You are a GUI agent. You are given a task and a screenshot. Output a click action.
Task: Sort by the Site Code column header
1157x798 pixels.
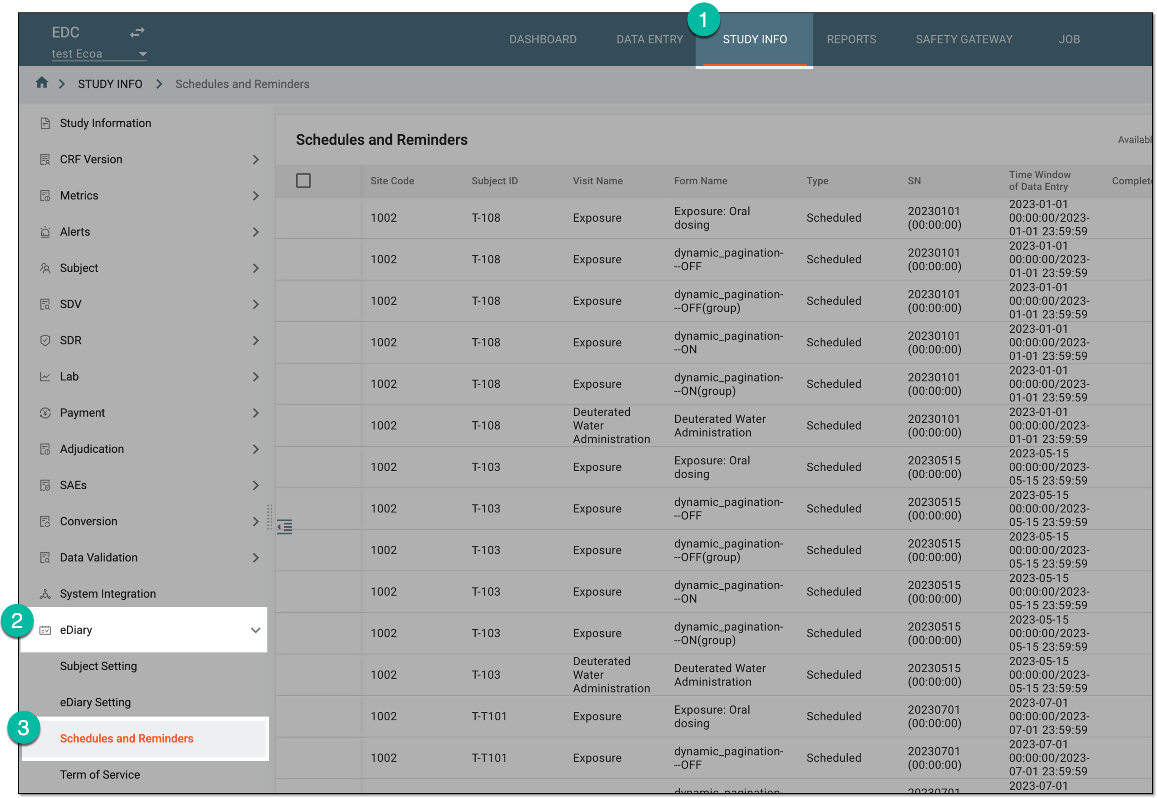coord(392,181)
